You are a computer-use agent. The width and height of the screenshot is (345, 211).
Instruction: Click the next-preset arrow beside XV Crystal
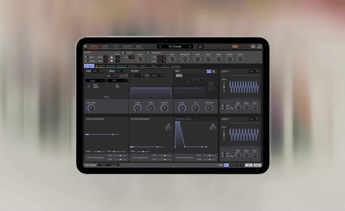coord(190,47)
